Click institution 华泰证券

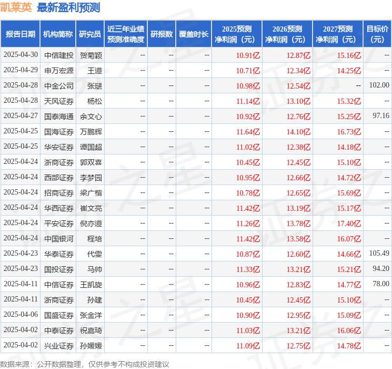59,254
